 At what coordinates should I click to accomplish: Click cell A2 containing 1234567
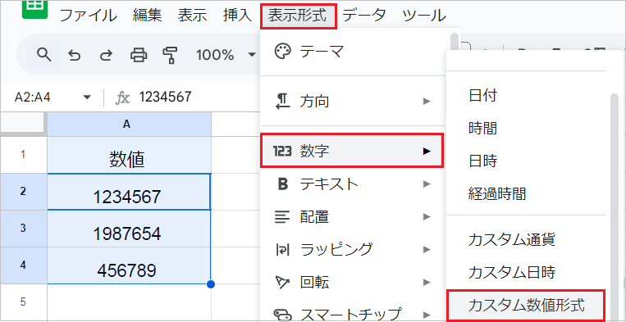tap(130, 192)
